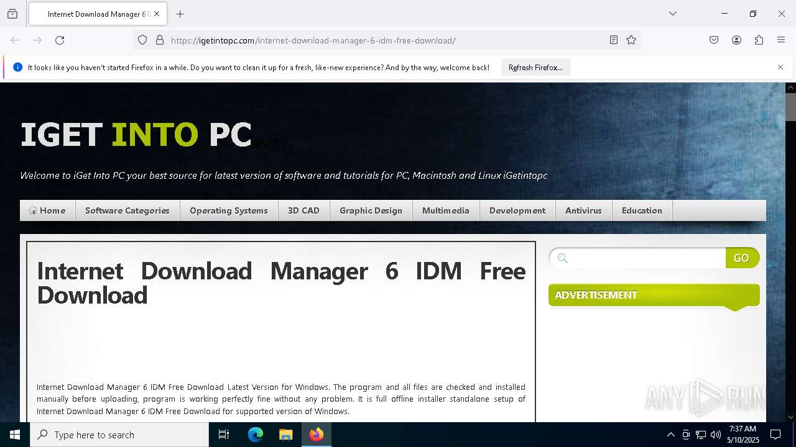The image size is (796, 447).
Task: Open Graphic Design category
Action: pos(371,210)
